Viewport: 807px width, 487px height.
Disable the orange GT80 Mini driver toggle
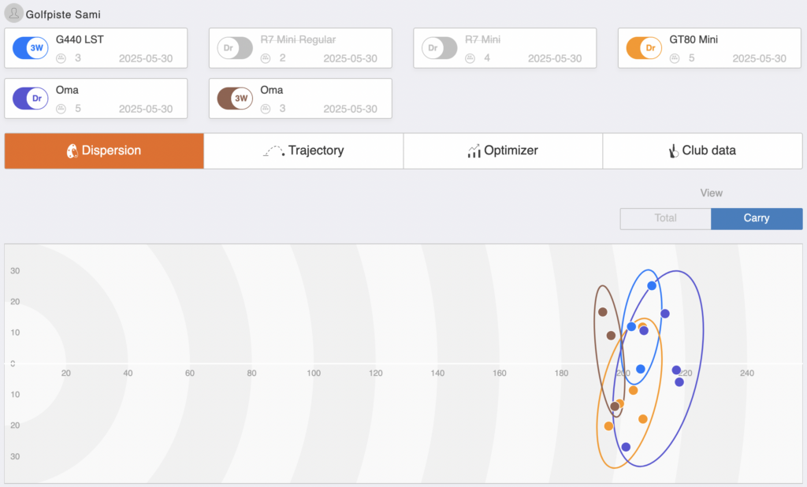tap(644, 48)
